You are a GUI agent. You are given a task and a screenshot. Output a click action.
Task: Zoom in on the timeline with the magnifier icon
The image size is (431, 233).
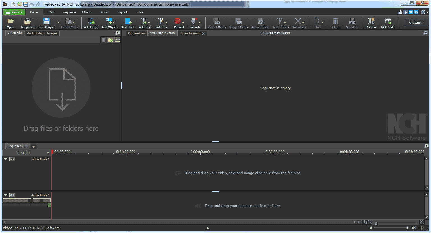point(365,222)
